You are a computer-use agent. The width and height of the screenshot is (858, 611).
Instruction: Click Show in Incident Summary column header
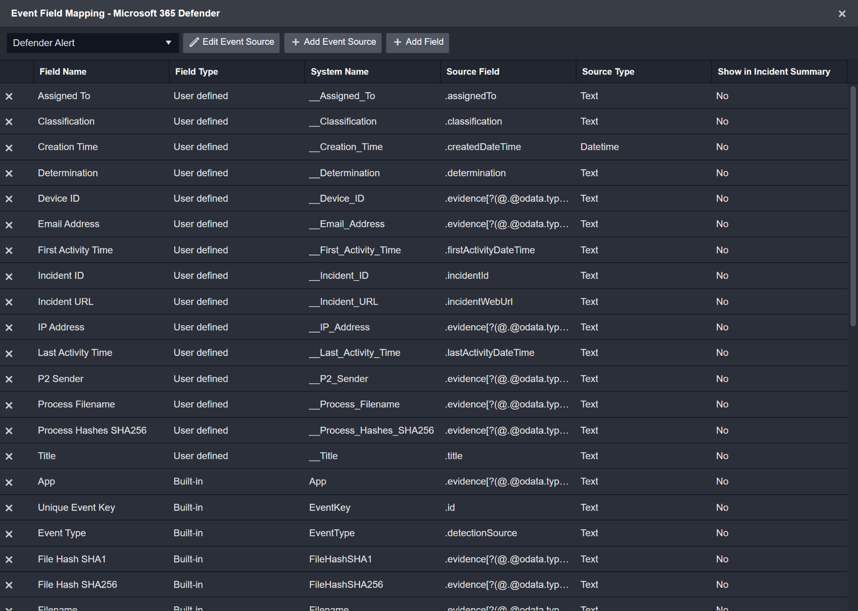pyautogui.click(x=773, y=72)
